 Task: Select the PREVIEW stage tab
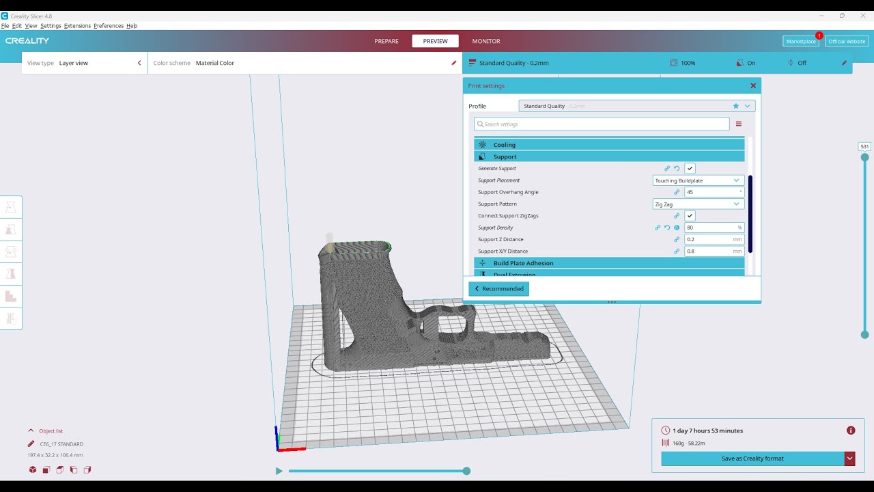pos(435,41)
